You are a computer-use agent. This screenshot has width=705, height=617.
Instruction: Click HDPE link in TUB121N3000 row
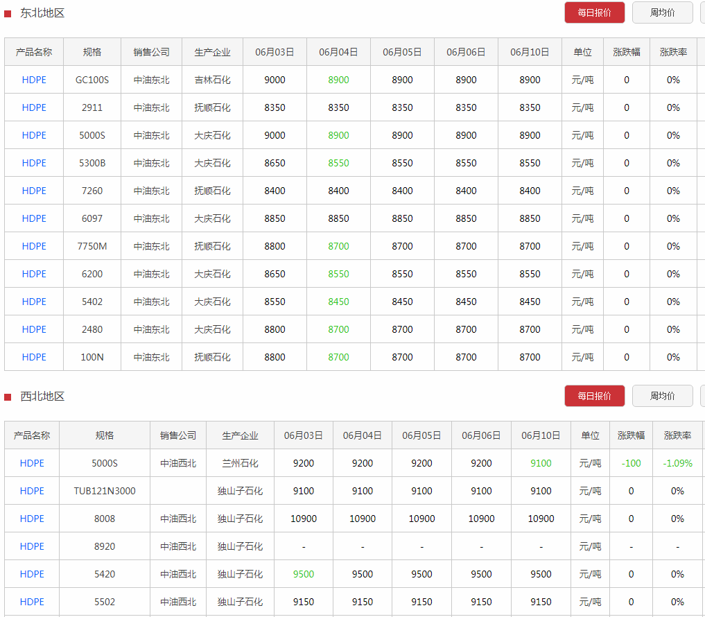tap(32, 491)
